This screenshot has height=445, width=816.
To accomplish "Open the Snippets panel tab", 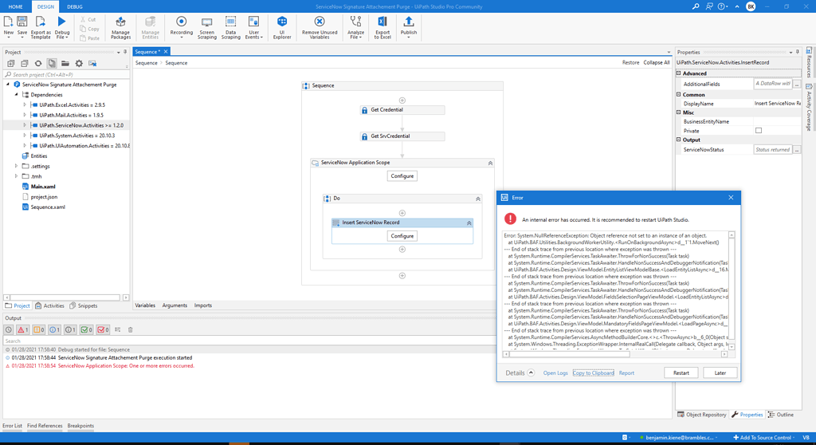I will pos(83,306).
